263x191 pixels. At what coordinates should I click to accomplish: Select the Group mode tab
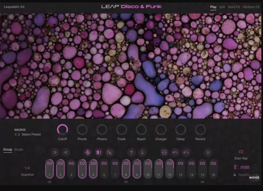coord(8,149)
